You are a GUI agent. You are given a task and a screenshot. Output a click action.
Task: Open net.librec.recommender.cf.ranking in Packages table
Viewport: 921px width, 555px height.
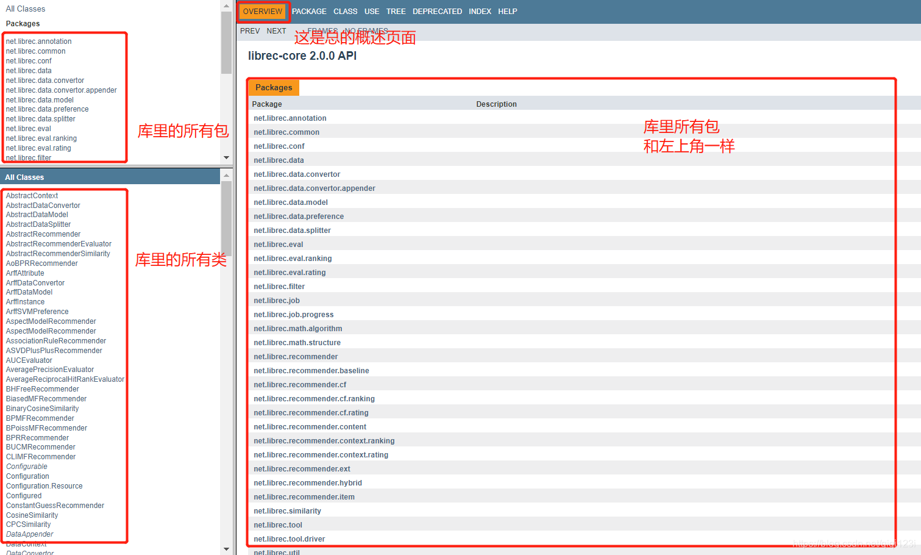point(315,399)
